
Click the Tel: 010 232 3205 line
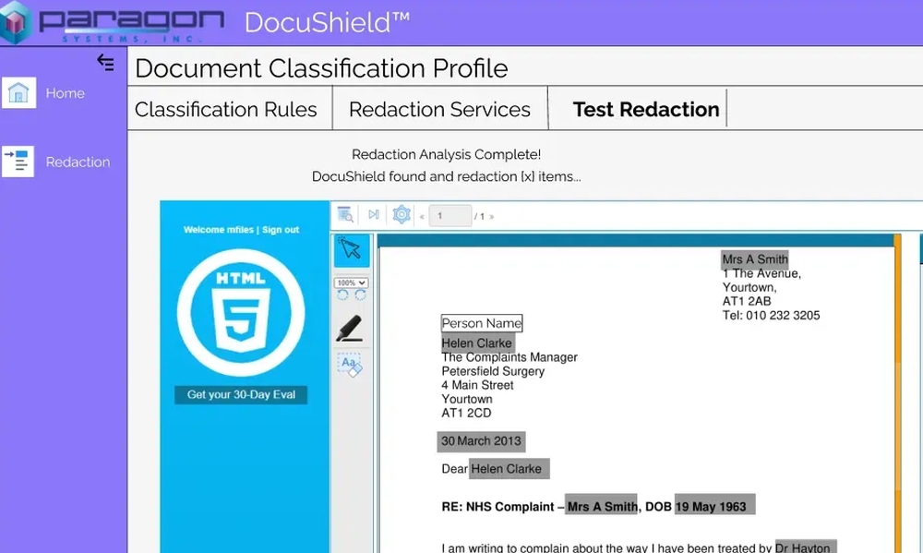coord(771,315)
